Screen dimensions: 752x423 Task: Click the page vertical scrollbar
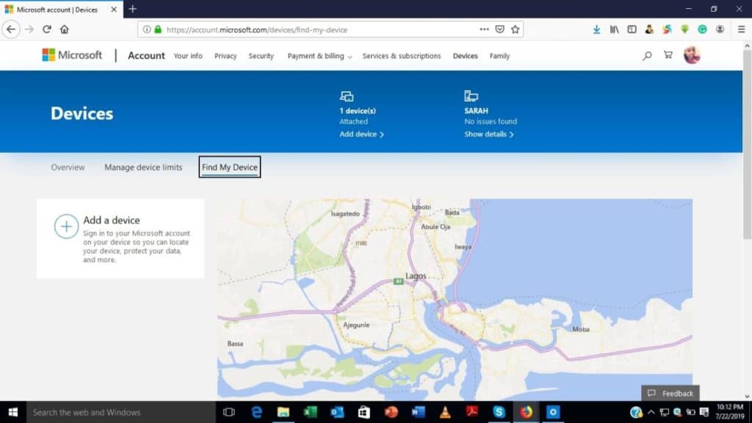point(747,144)
